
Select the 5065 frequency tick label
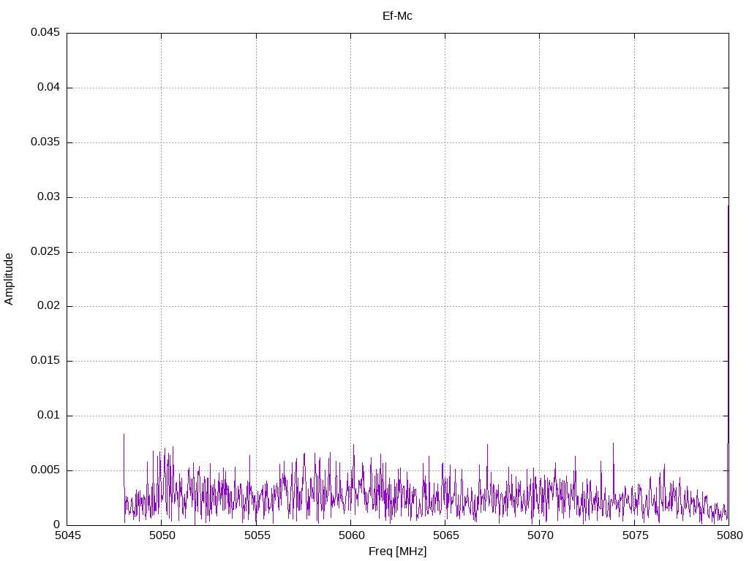445,536
